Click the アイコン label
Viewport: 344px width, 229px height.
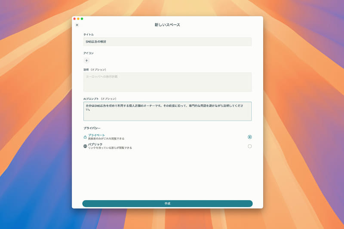pos(89,53)
